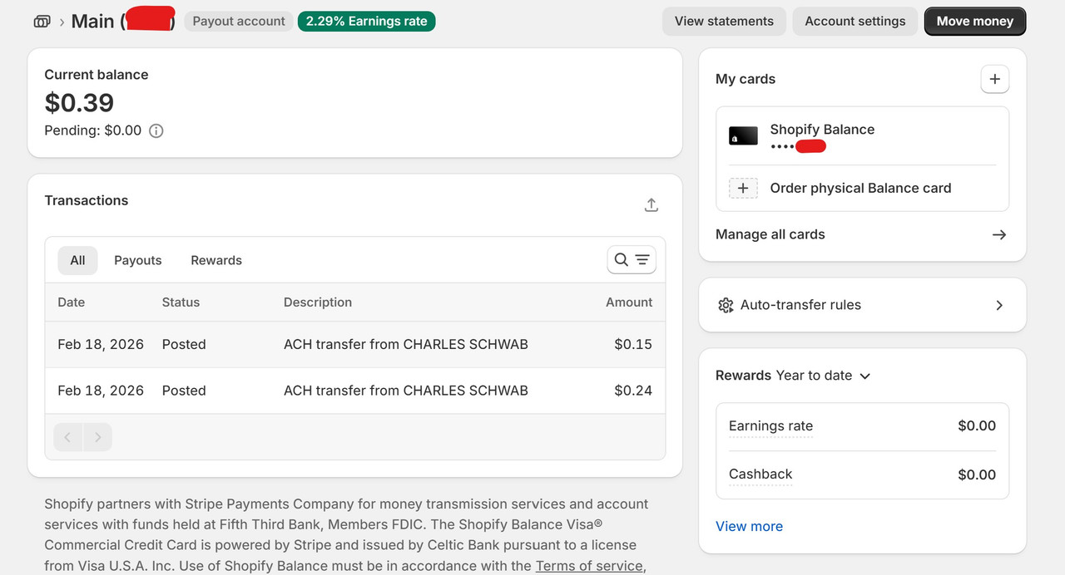Image resolution: width=1065 pixels, height=575 pixels.
Task: Add a new card with plus icon
Action: (x=995, y=80)
